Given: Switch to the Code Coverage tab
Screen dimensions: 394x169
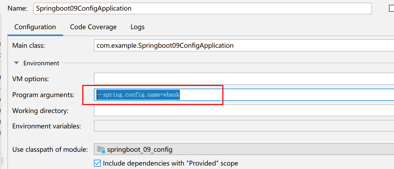Looking at the screenshot, I should (93, 27).
